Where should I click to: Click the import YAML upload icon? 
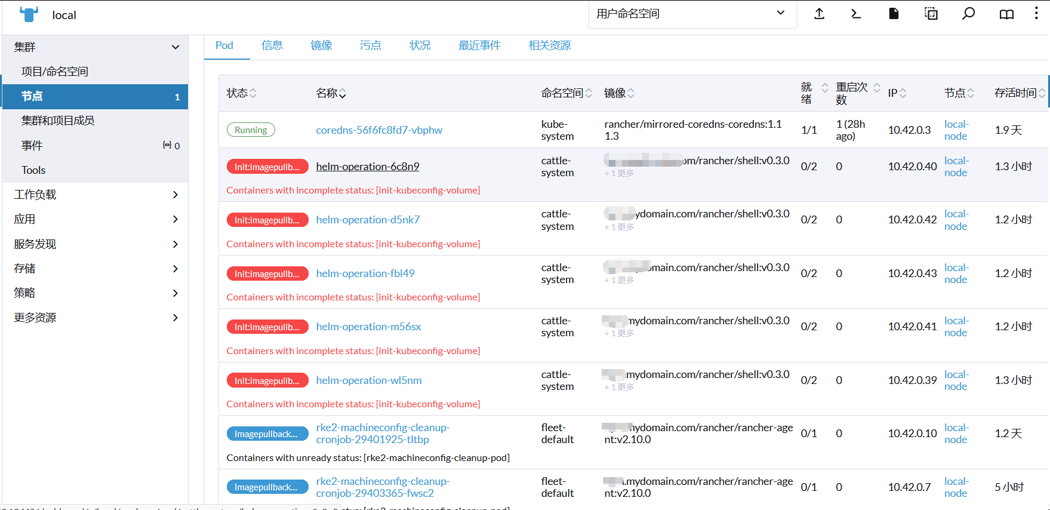(819, 14)
